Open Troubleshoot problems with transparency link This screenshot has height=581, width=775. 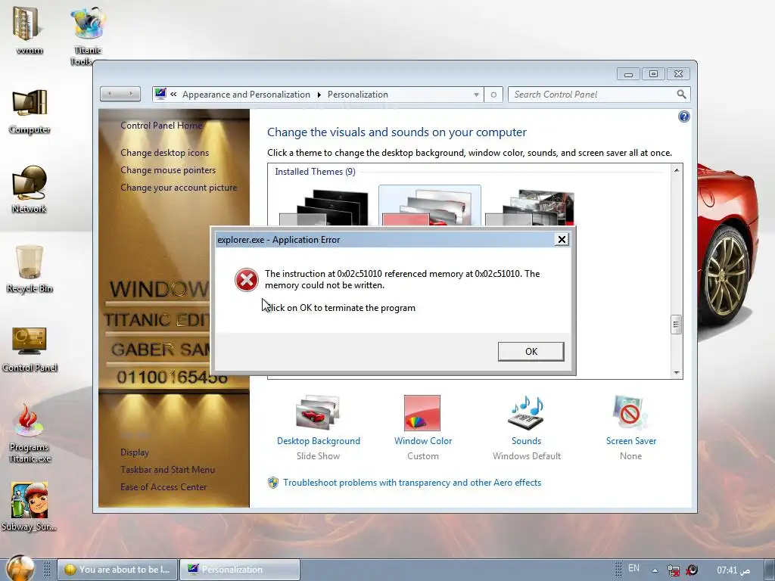[412, 483]
